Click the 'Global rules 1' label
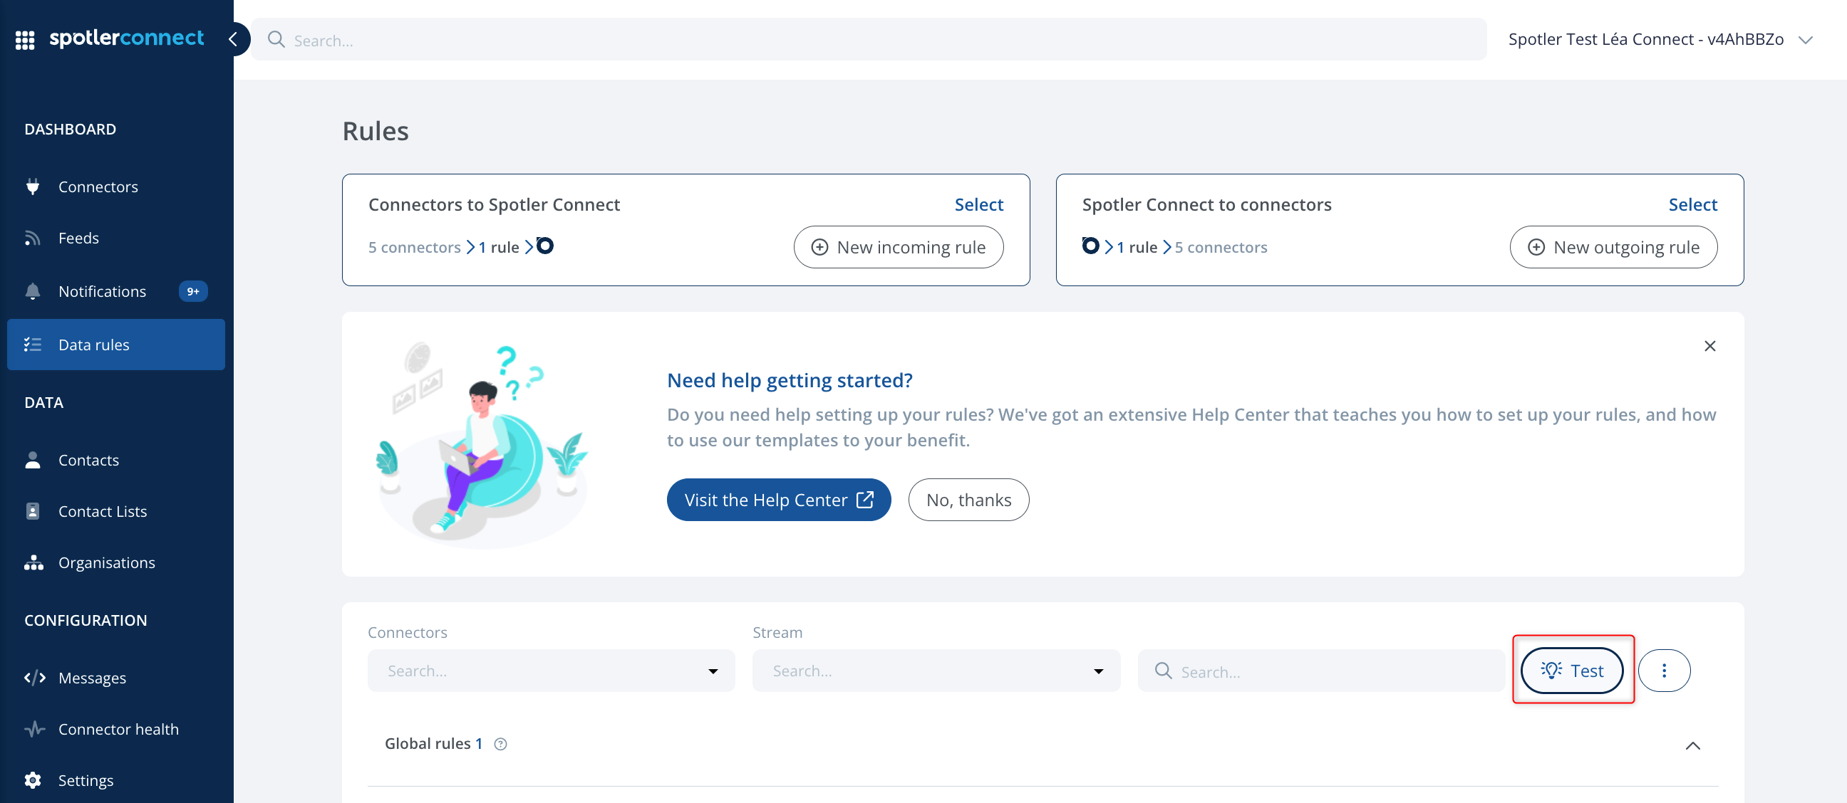 click(434, 743)
